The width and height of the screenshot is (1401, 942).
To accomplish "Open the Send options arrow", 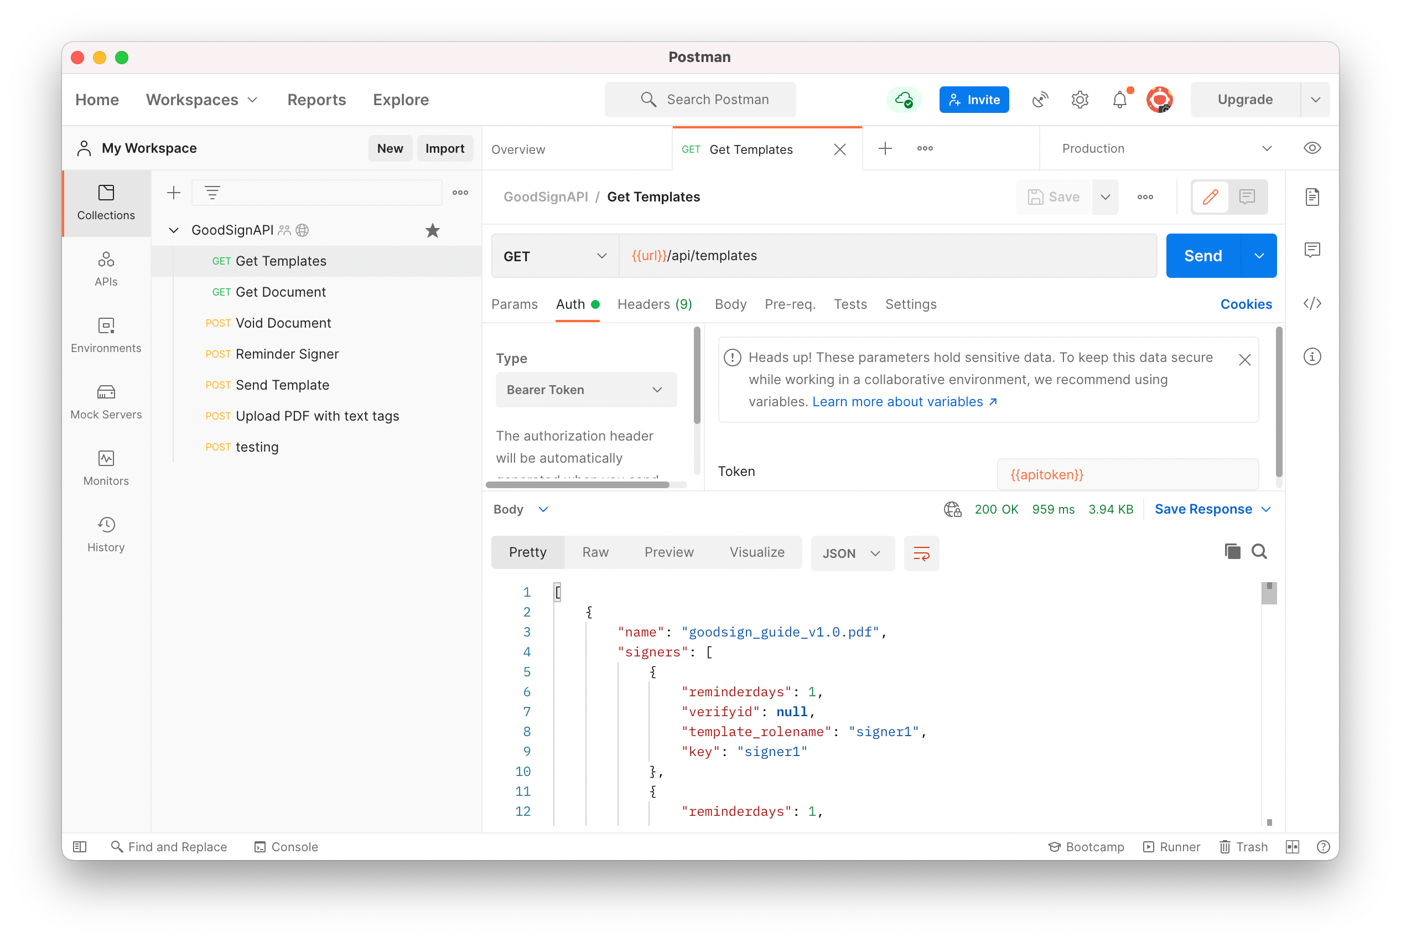I will coord(1259,255).
